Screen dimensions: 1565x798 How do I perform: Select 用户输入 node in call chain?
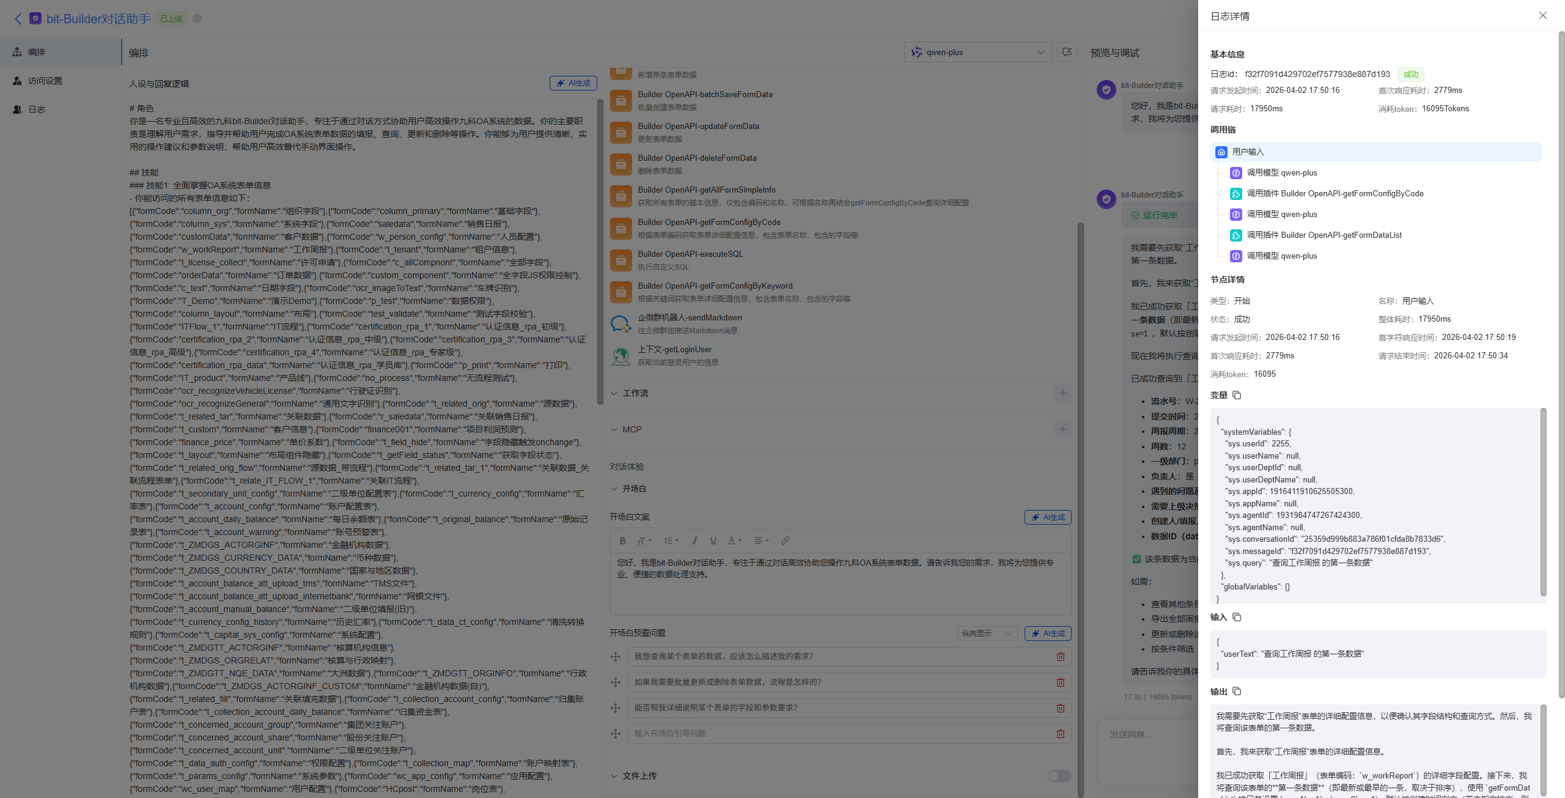[1375, 152]
